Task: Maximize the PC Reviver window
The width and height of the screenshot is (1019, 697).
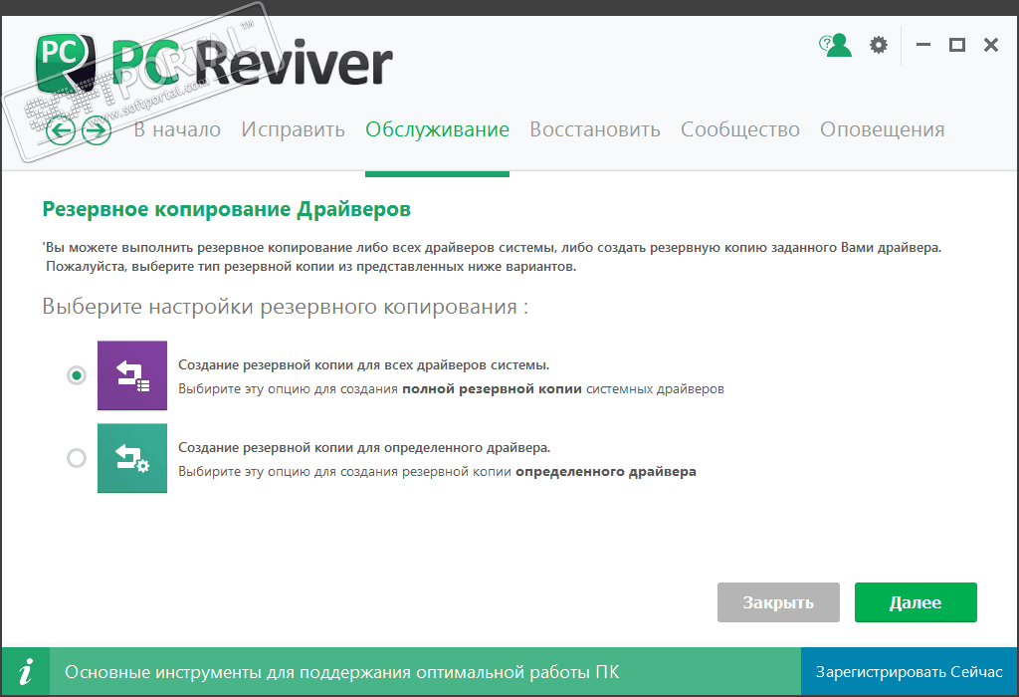Action: coord(956,45)
